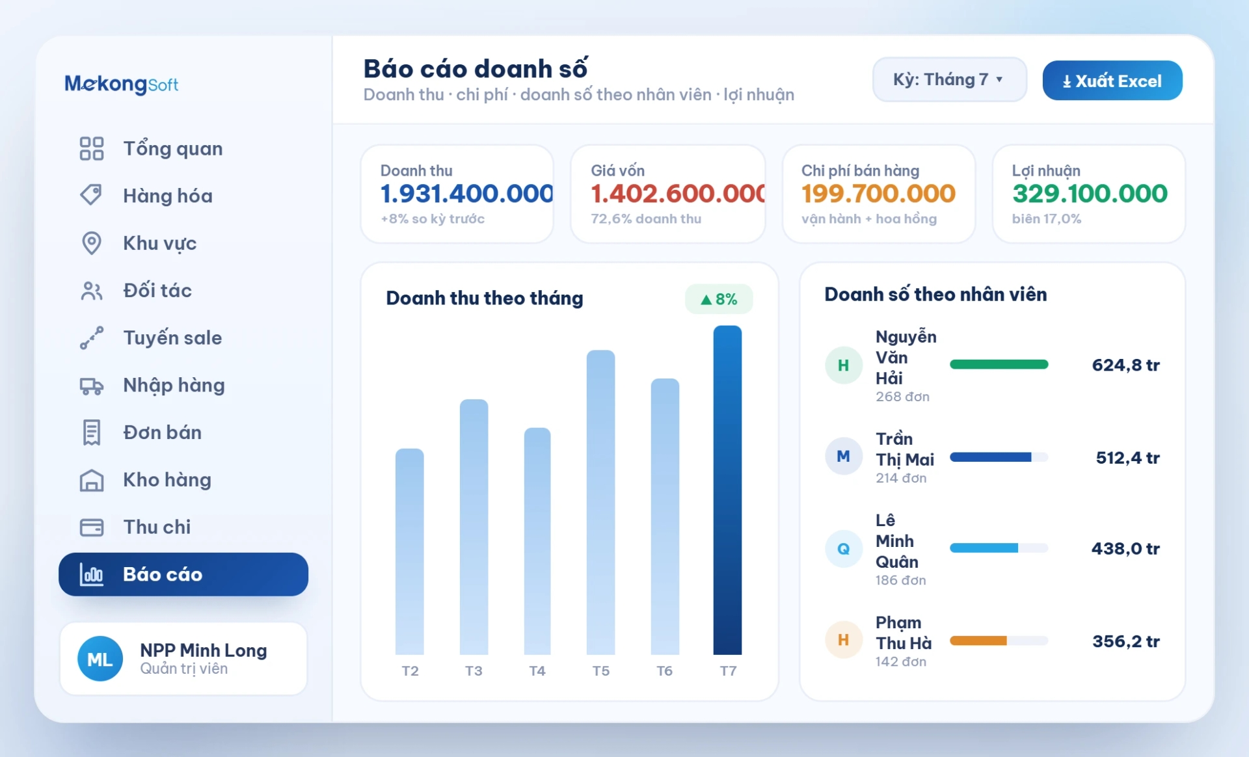
Task: Click the T7 axis label
Action: tap(728, 671)
